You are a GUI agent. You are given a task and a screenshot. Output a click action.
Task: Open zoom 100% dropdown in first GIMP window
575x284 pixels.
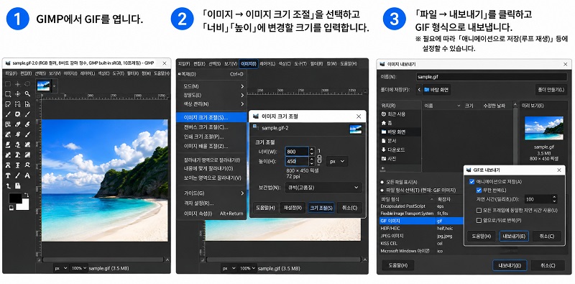tap(79, 268)
